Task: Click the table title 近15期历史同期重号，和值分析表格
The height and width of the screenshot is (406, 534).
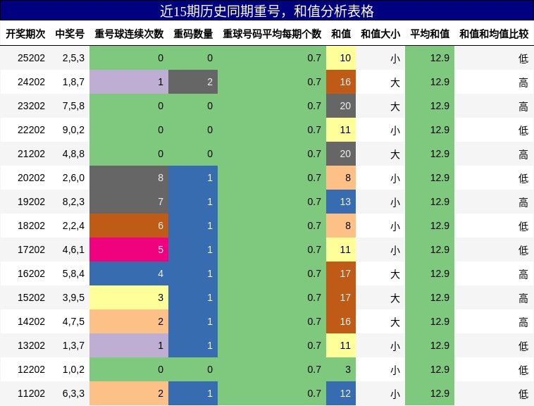Action: 267,11
